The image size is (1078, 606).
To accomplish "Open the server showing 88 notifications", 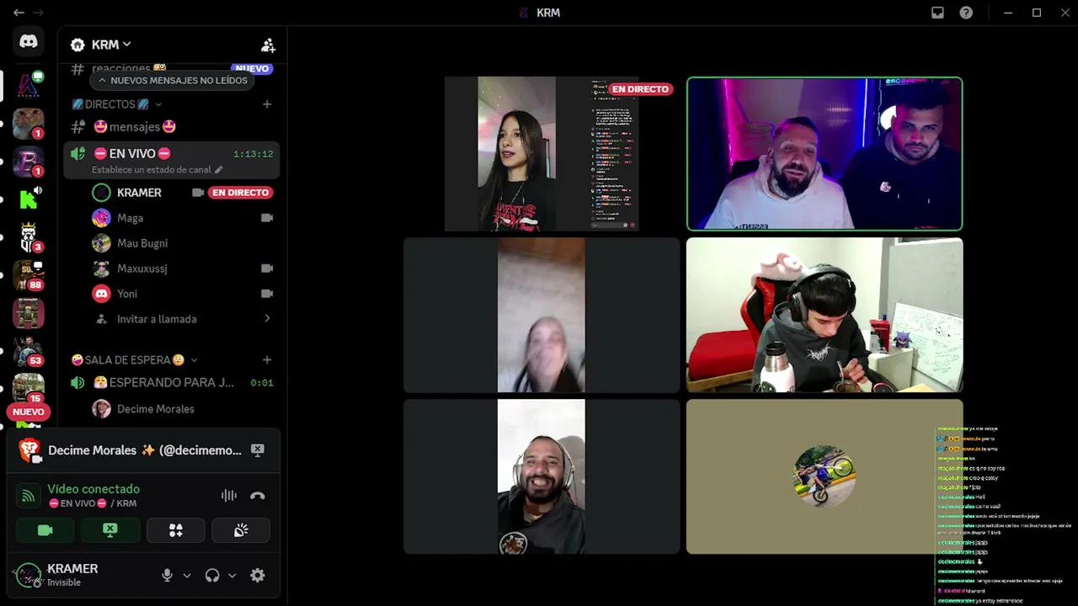I will 29,275.
